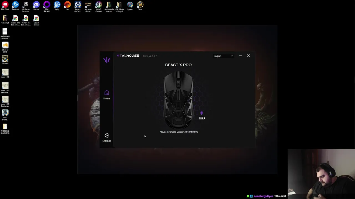Select the Epic Games Launcher desktop icon
The image size is (355, 199).
(26, 7)
